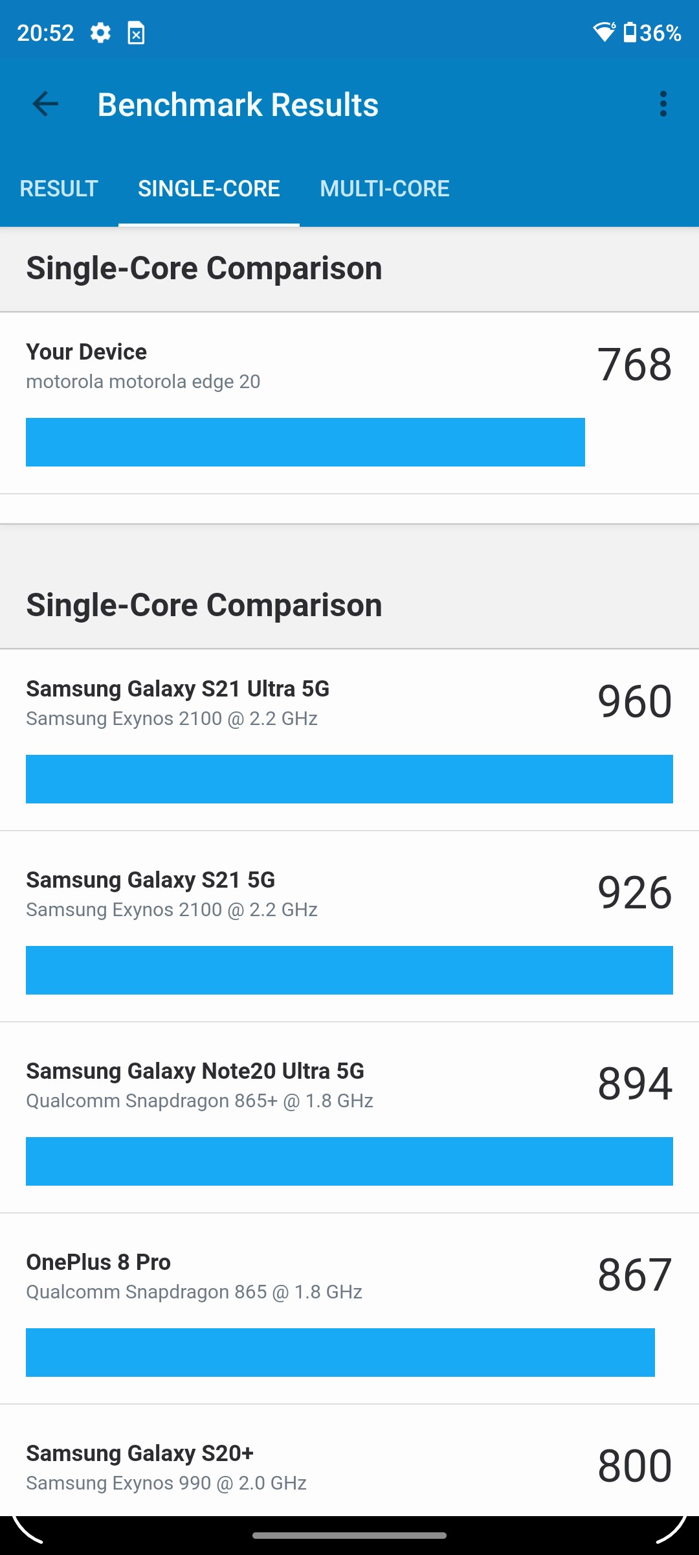Tap the motorola edge 20 device name
Image resolution: width=699 pixels, height=1555 pixels.
coord(143,382)
